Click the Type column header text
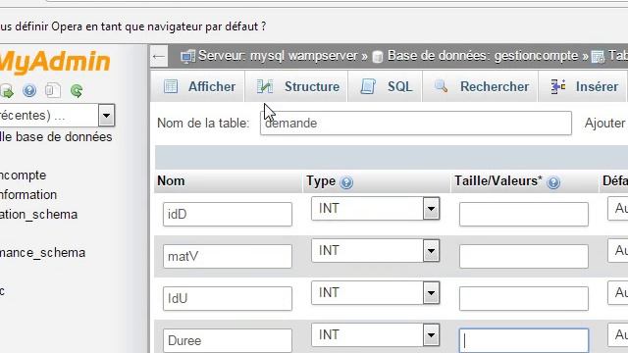The image size is (628, 353). (x=321, y=181)
